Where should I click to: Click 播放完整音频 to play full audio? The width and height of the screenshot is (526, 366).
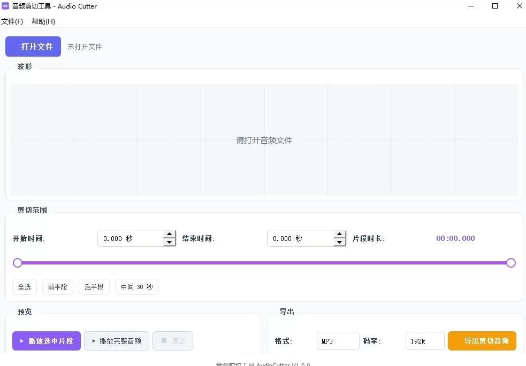[x=117, y=341]
